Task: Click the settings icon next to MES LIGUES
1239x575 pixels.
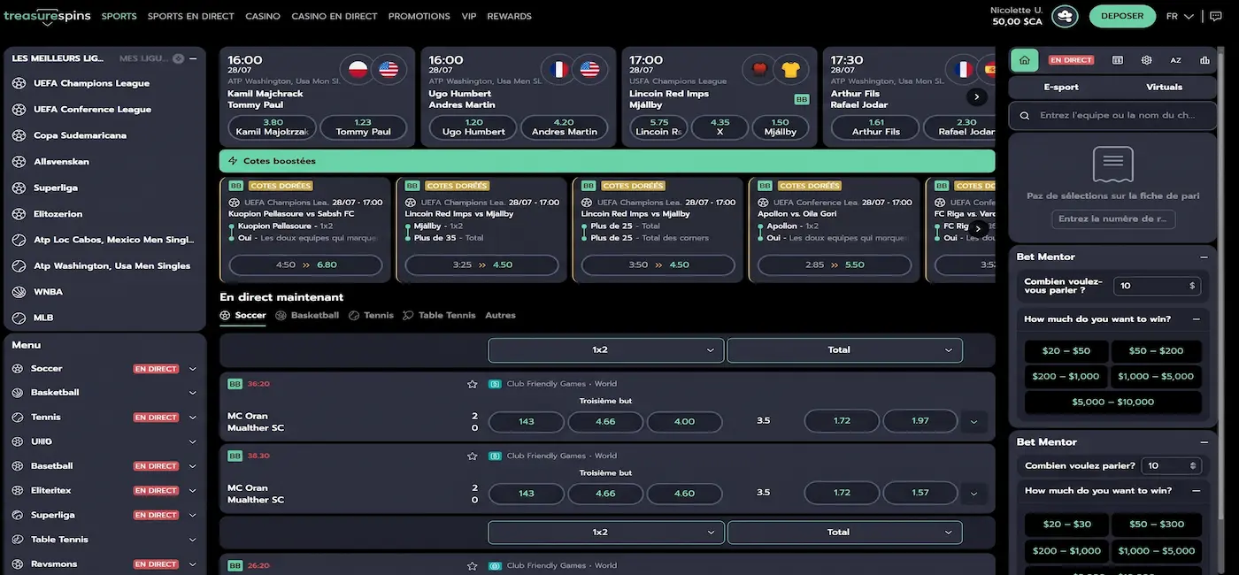Action: point(178,58)
